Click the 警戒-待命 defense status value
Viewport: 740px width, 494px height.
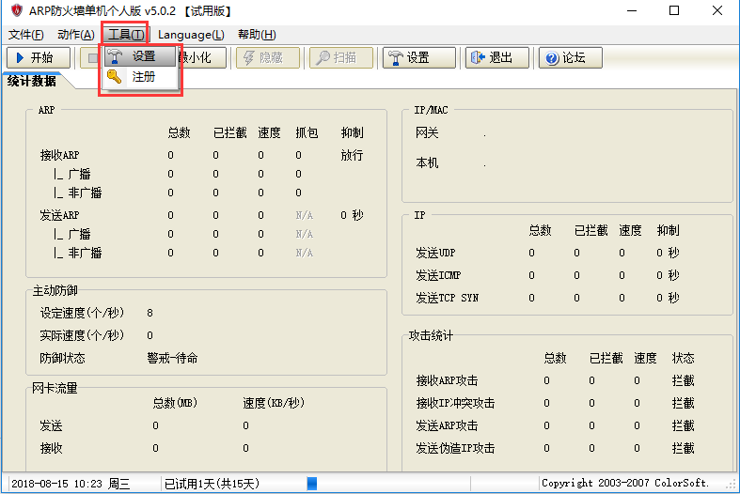pos(172,358)
